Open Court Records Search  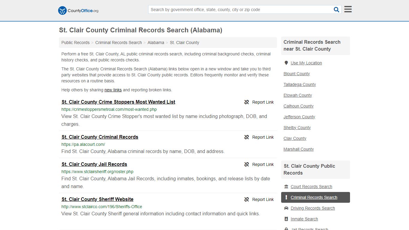tap(311, 187)
